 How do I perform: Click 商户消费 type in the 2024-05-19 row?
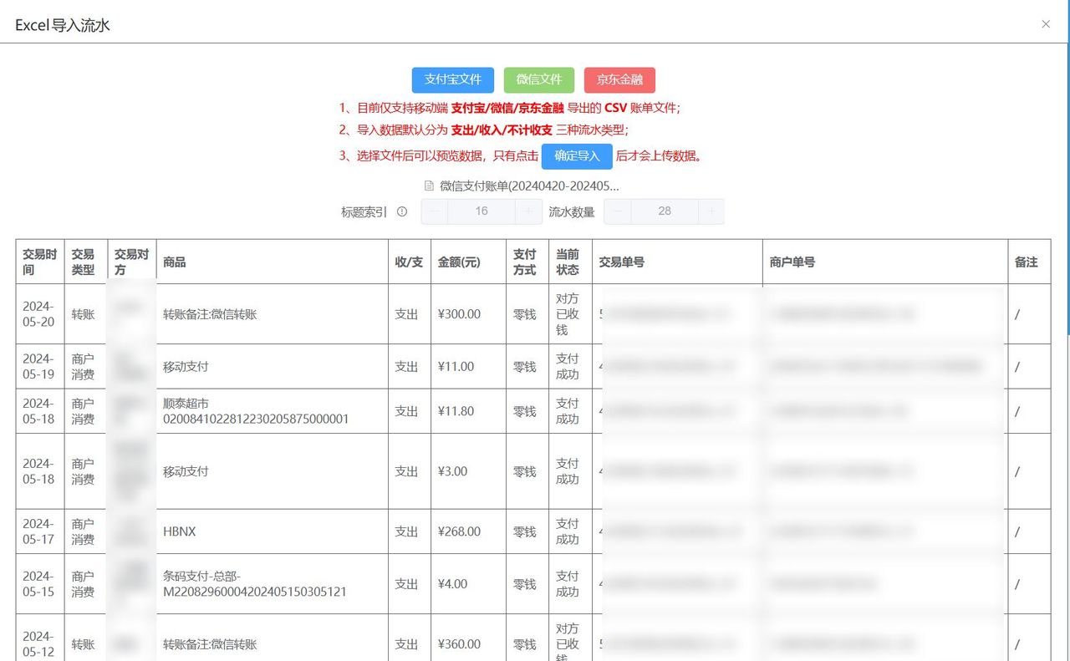click(x=83, y=366)
